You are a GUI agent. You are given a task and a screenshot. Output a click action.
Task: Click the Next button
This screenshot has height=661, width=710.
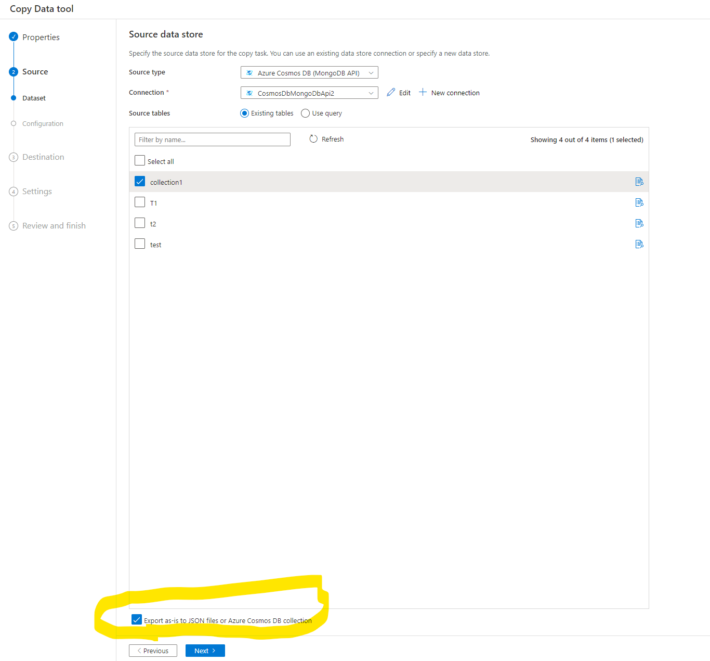point(205,651)
